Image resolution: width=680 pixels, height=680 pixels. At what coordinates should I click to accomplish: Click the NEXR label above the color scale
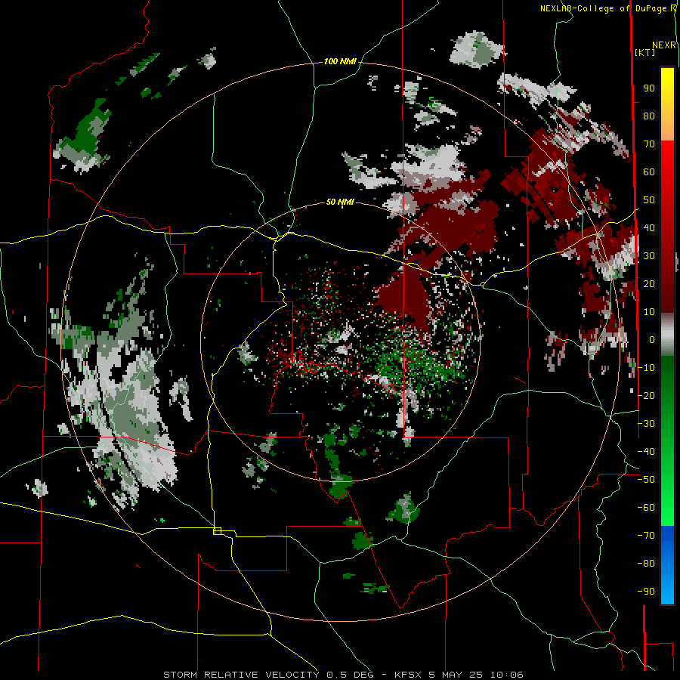click(664, 45)
